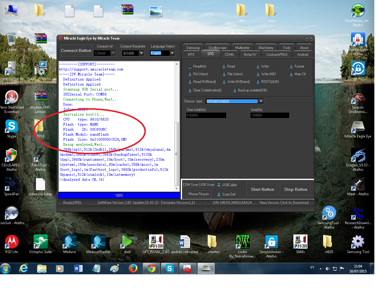Click the Start Addr(0x) F00000 field
Viewport: 377px width, 302px height.
206,115
